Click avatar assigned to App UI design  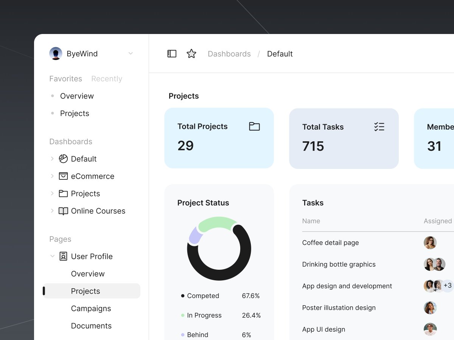pyautogui.click(x=430, y=329)
